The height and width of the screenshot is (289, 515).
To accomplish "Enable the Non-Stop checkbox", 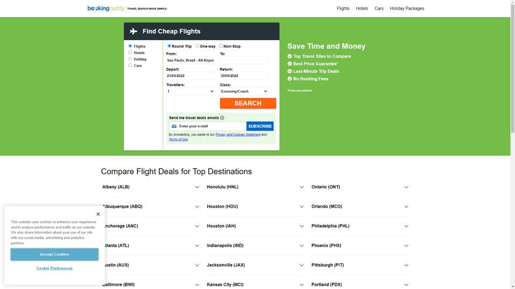I will pos(221,46).
